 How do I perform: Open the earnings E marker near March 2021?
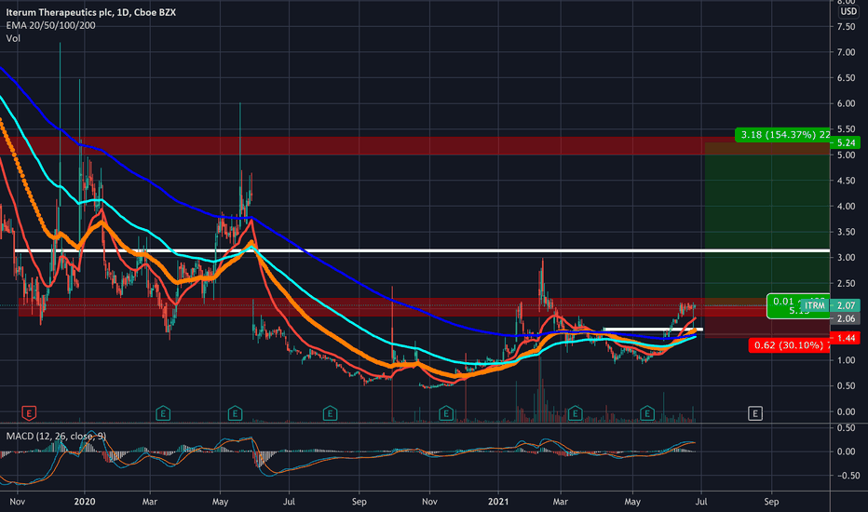click(x=576, y=413)
